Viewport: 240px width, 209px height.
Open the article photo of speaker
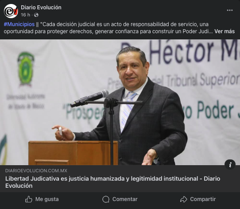click(x=120, y=102)
